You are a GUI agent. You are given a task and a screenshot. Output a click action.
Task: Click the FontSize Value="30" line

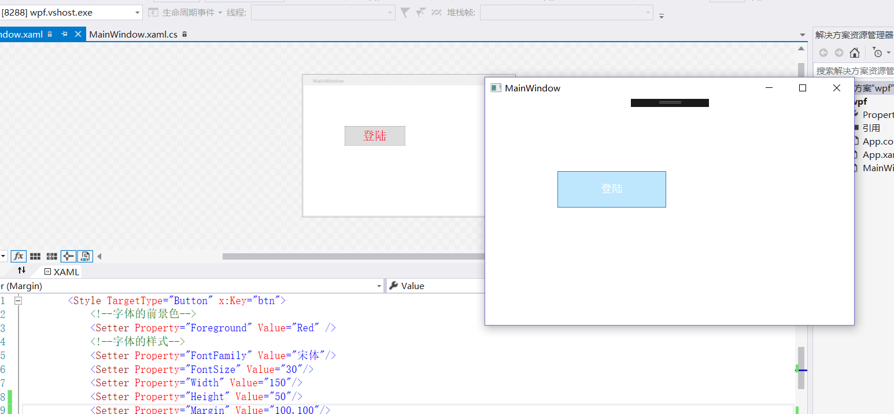[x=202, y=369]
